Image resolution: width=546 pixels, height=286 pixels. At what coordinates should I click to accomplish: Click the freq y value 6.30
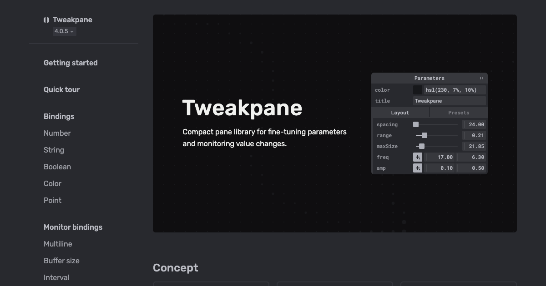pos(471,157)
